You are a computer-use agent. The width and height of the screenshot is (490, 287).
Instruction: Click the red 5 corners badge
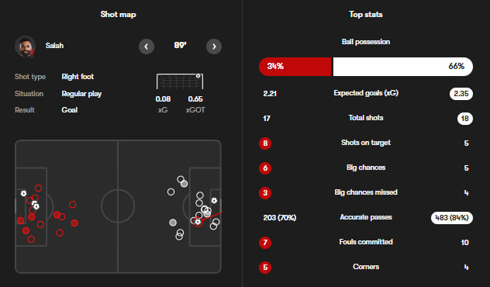click(x=265, y=268)
